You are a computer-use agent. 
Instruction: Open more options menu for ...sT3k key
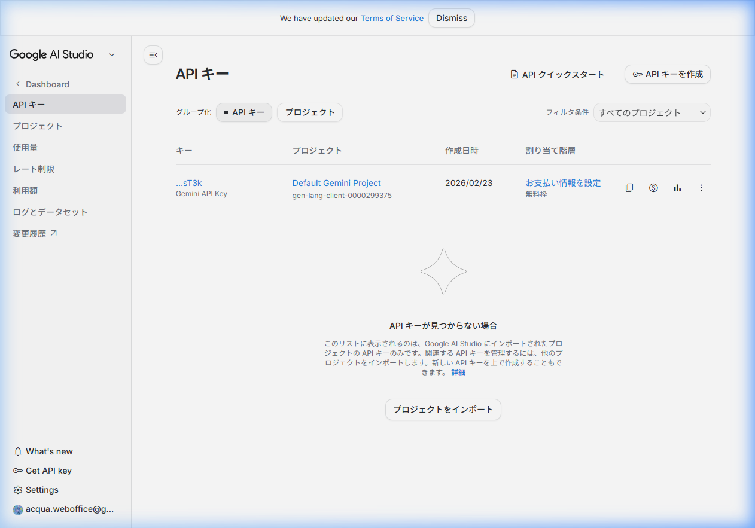tap(701, 188)
